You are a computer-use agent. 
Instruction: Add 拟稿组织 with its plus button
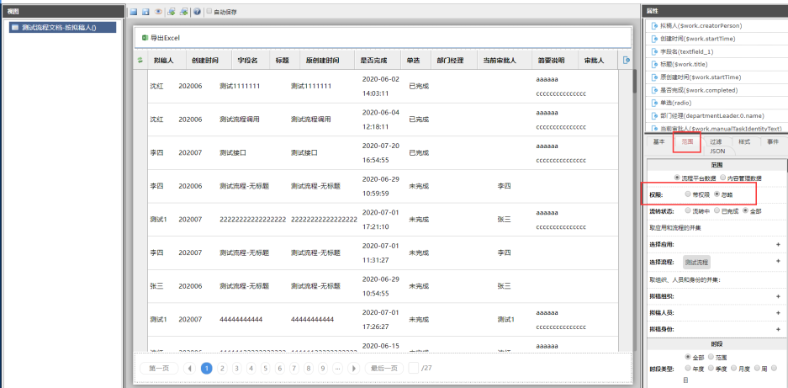(x=777, y=296)
